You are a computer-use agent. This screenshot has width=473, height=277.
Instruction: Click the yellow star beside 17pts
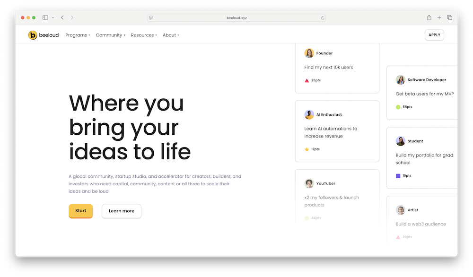coord(307,149)
